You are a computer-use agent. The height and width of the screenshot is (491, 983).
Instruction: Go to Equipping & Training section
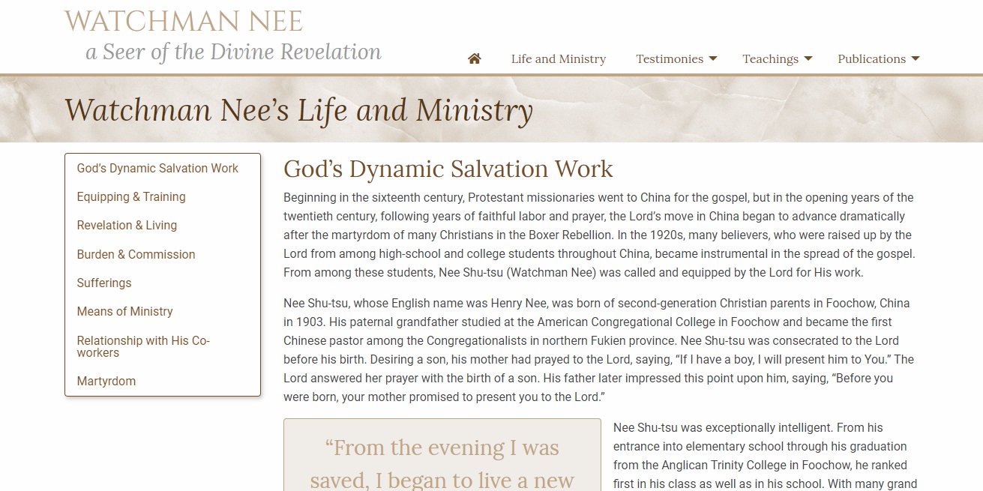coord(131,196)
